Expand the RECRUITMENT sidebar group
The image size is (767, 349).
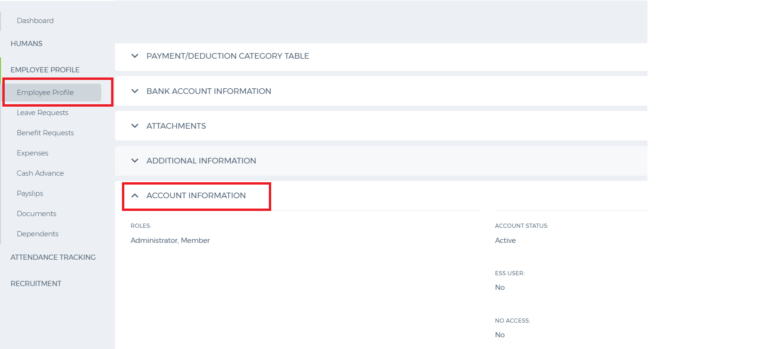(36, 284)
